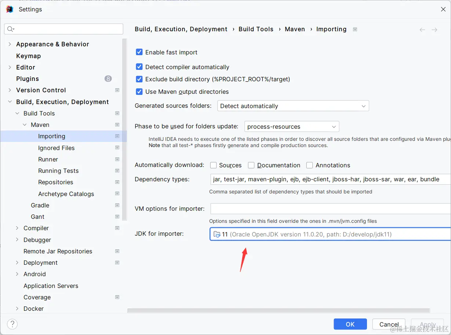
Task: Click Build Tools in the breadcrumb
Action: (x=256, y=29)
